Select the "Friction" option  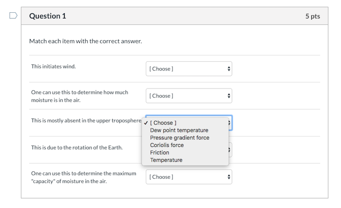(x=185, y=152)
